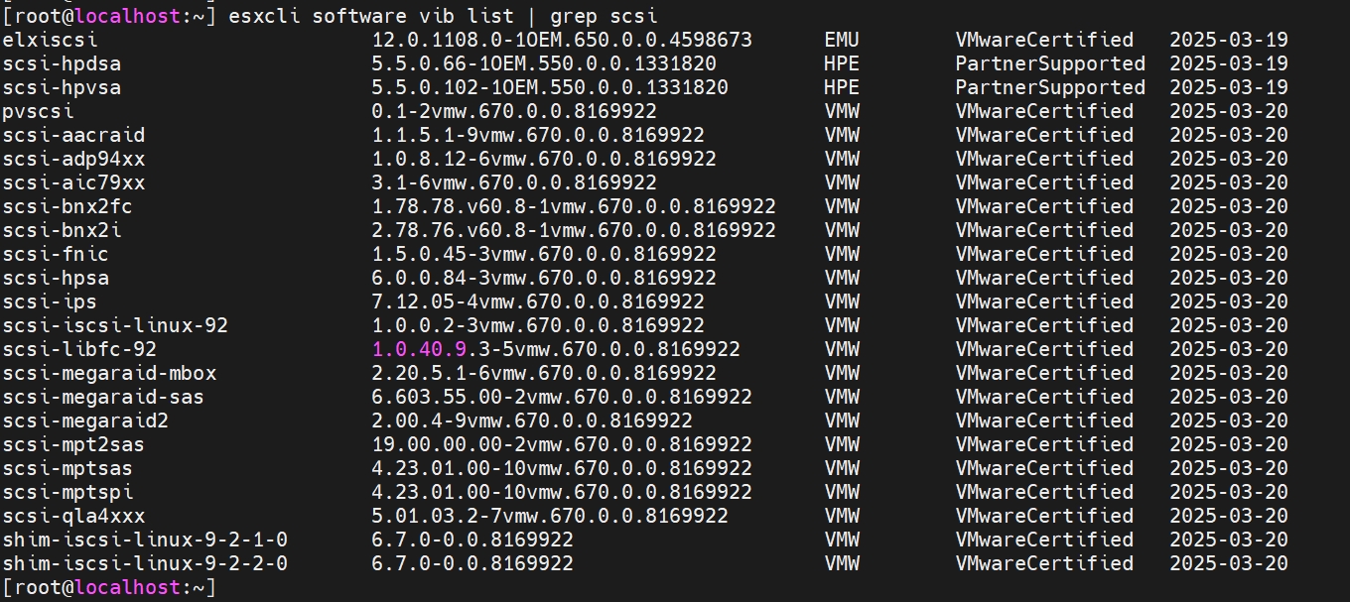Viewport: 1350px width, 602px height.
Task: Click the empty command prompt at bottom
Action: (x=109, y=587)
